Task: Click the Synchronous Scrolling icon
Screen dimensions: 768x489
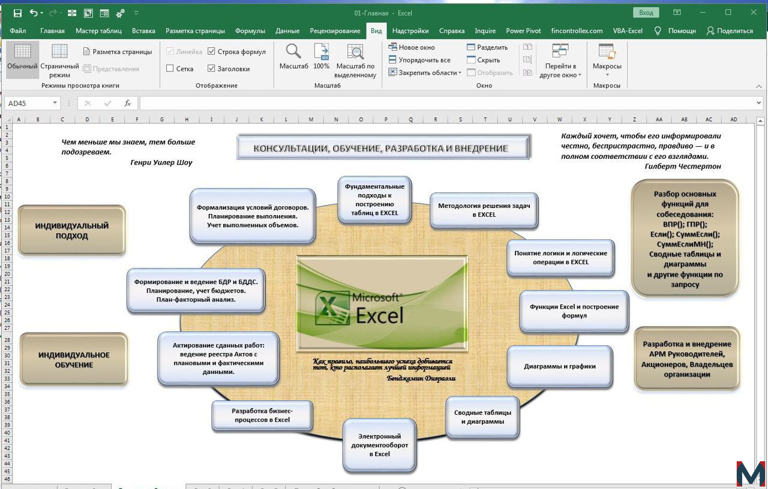Action: pos(527,59)
